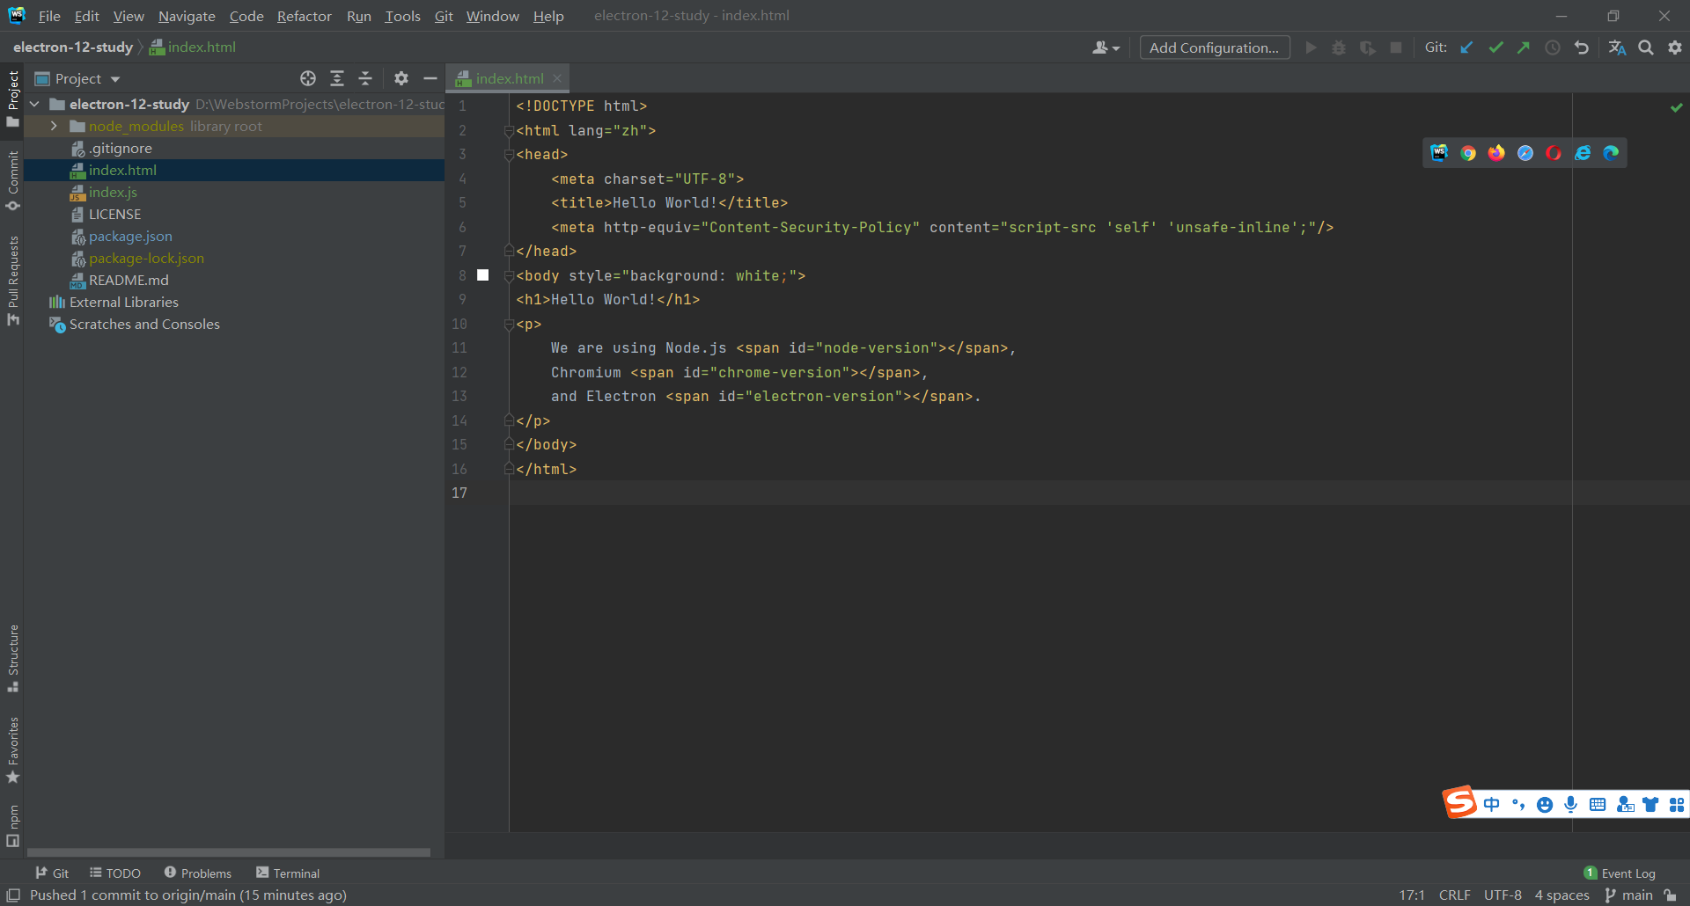Open the Navigate menu
The image size is (1690, 906).
(x=187, y=16)
